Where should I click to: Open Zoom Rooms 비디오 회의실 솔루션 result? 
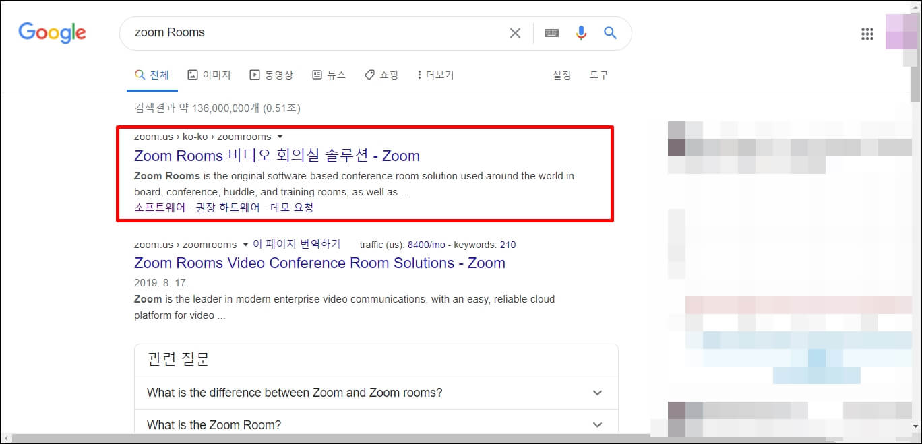pyautogui.click(x=277, y=156)
